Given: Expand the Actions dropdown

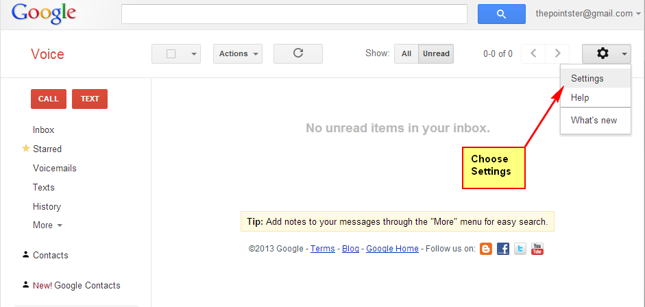Looking at the screenshot, I should (x=238, y=54).
